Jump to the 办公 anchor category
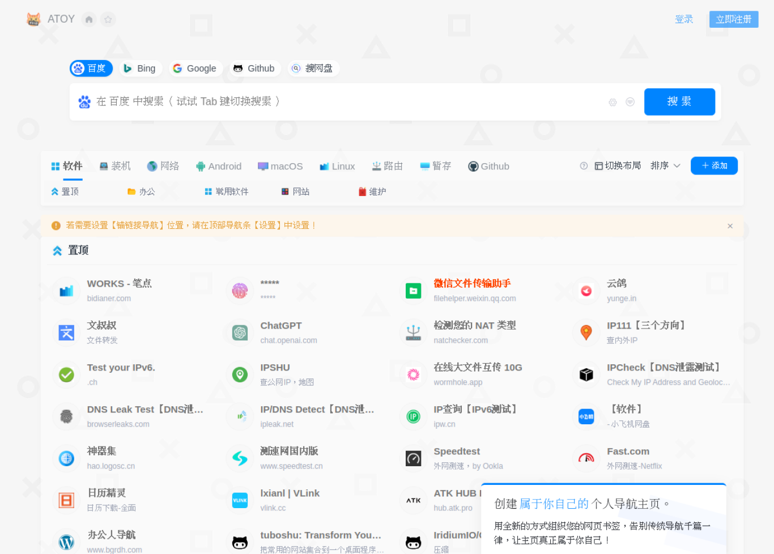The image size is (774, 554). point(141,191)
